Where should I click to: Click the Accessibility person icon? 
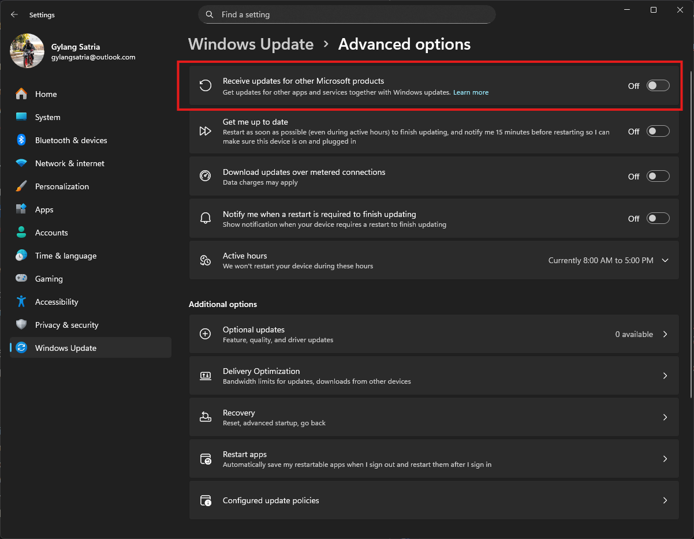pyautogui.click(x=21, y=302)
